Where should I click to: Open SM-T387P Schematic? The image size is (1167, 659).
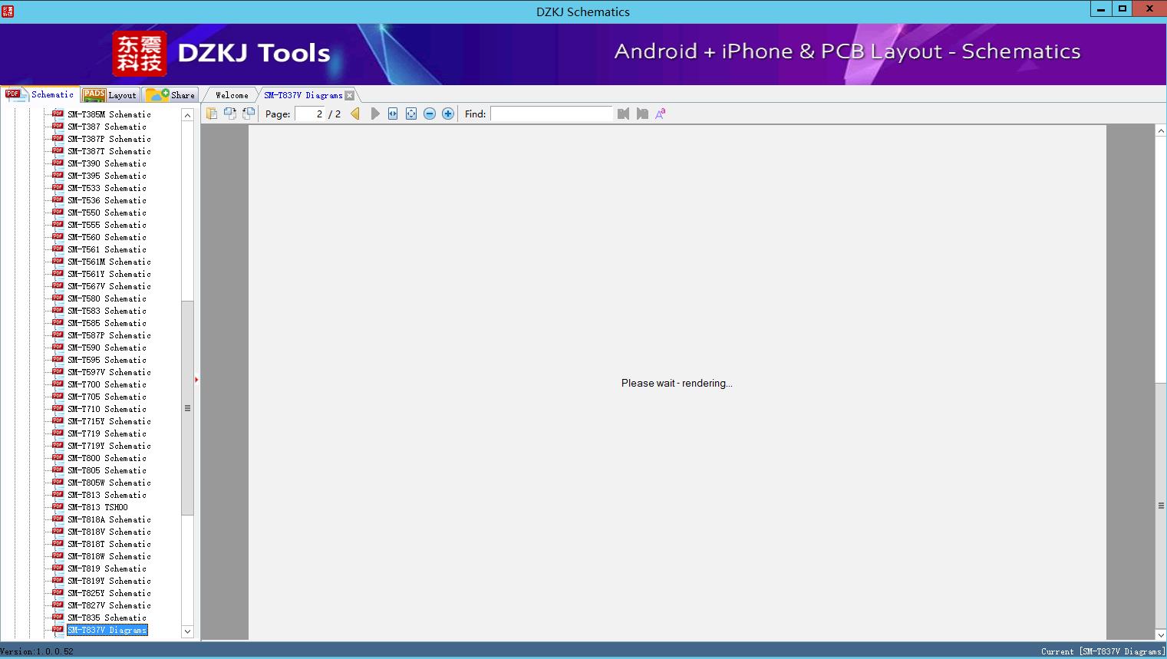coord(109,139)
